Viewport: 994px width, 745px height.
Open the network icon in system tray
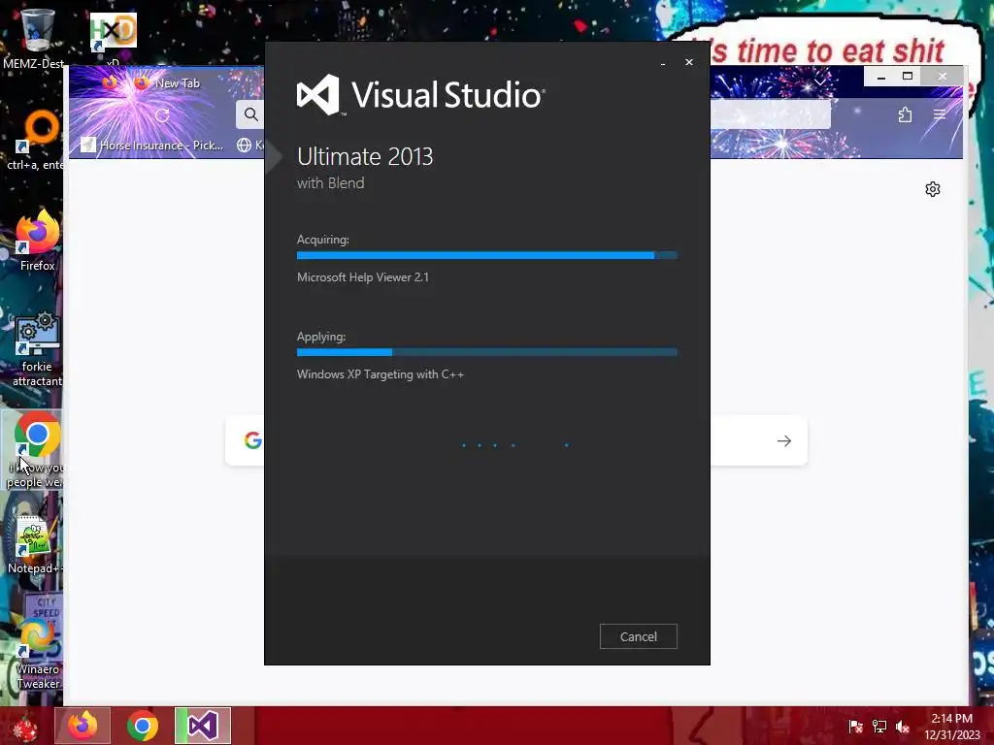pos(879,727)
